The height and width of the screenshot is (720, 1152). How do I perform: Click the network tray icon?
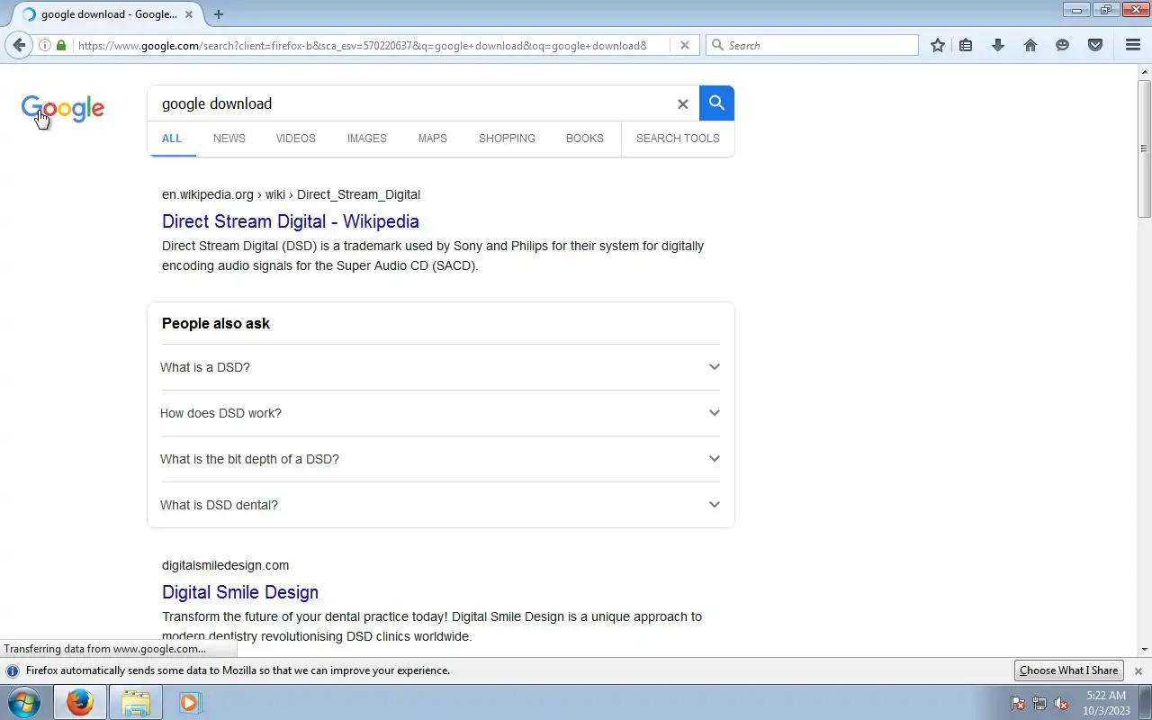coord(1039,703)
